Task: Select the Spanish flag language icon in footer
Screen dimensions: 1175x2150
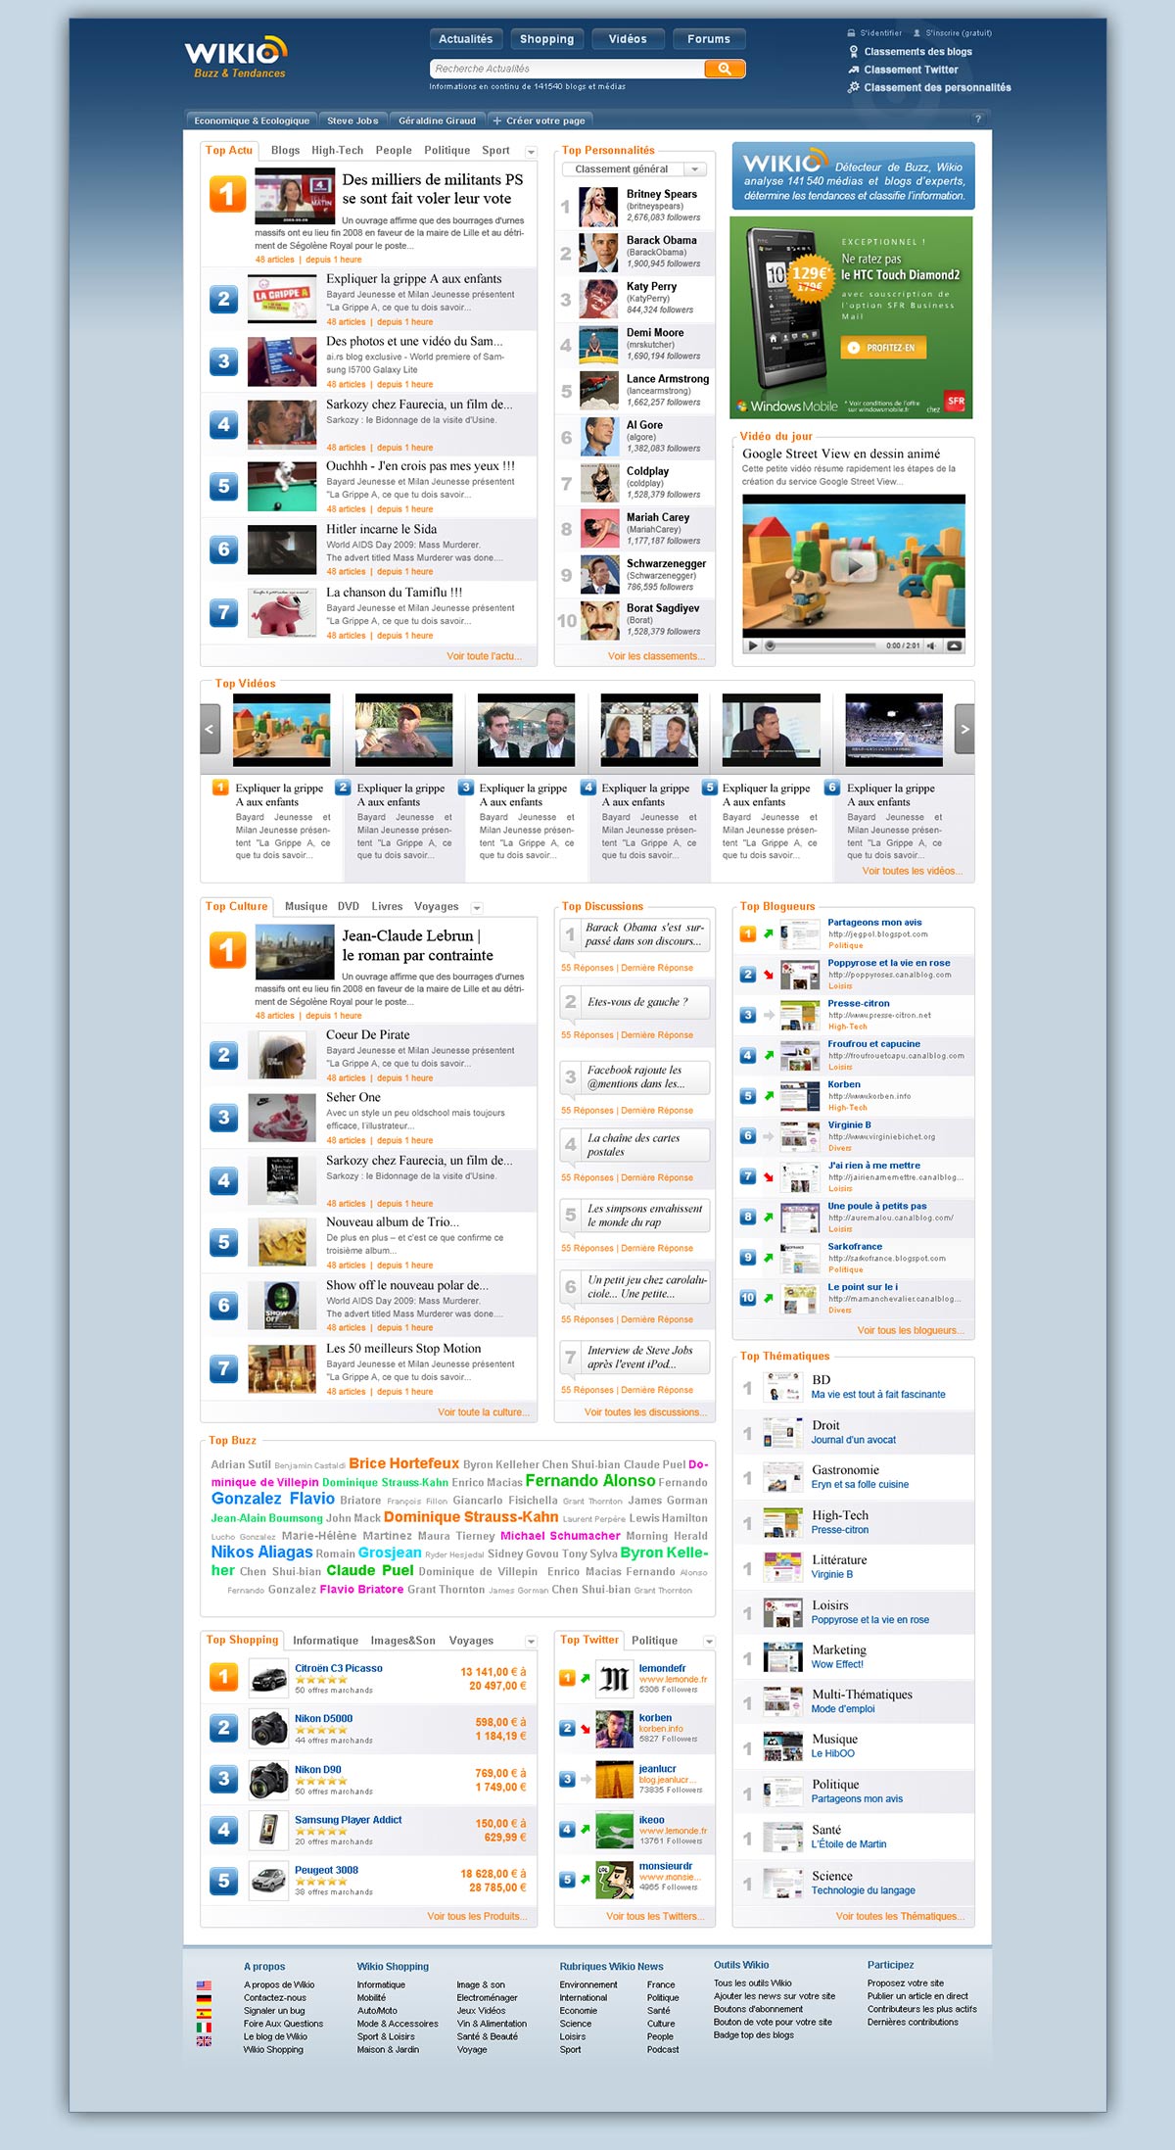Action: pyautogui.click(x=204, y=2013)
